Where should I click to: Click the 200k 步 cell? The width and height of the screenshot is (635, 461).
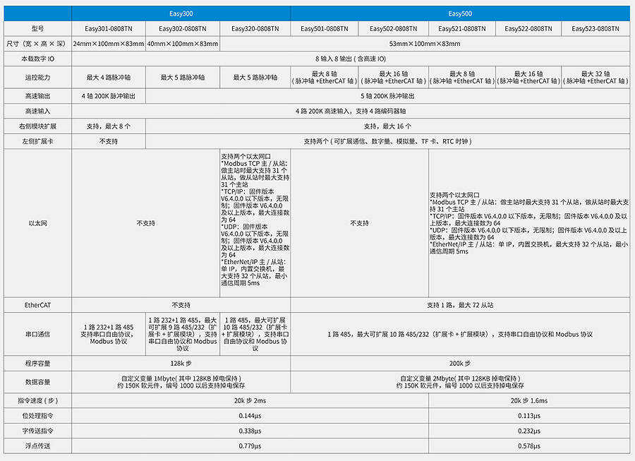point(460,364)
